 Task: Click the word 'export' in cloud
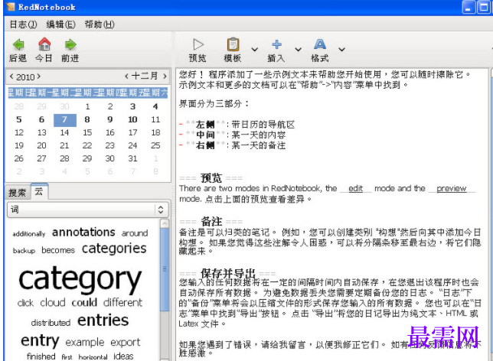point(125,342)
